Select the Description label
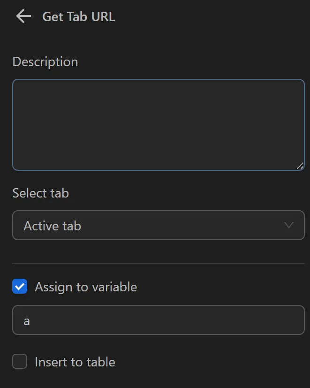The width and height of the screenshot is (310, 388). click(x=45, y=61)
